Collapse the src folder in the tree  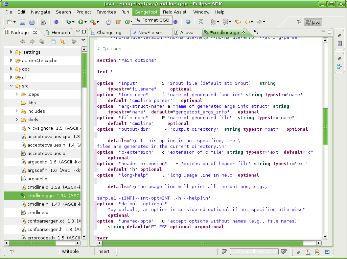click(11, 86)
